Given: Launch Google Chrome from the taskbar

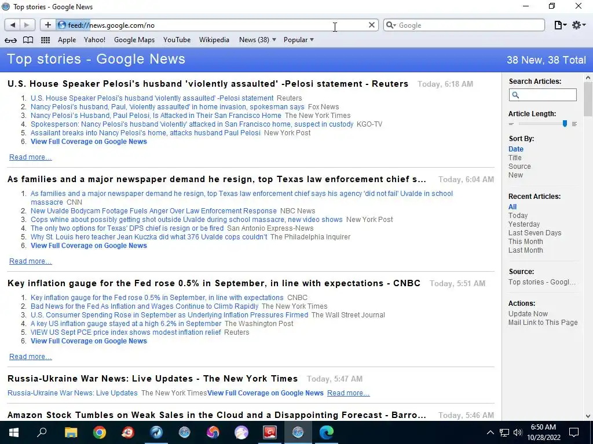Looking at the screenshot, I should pyautogui.click(x=100, y=432).
